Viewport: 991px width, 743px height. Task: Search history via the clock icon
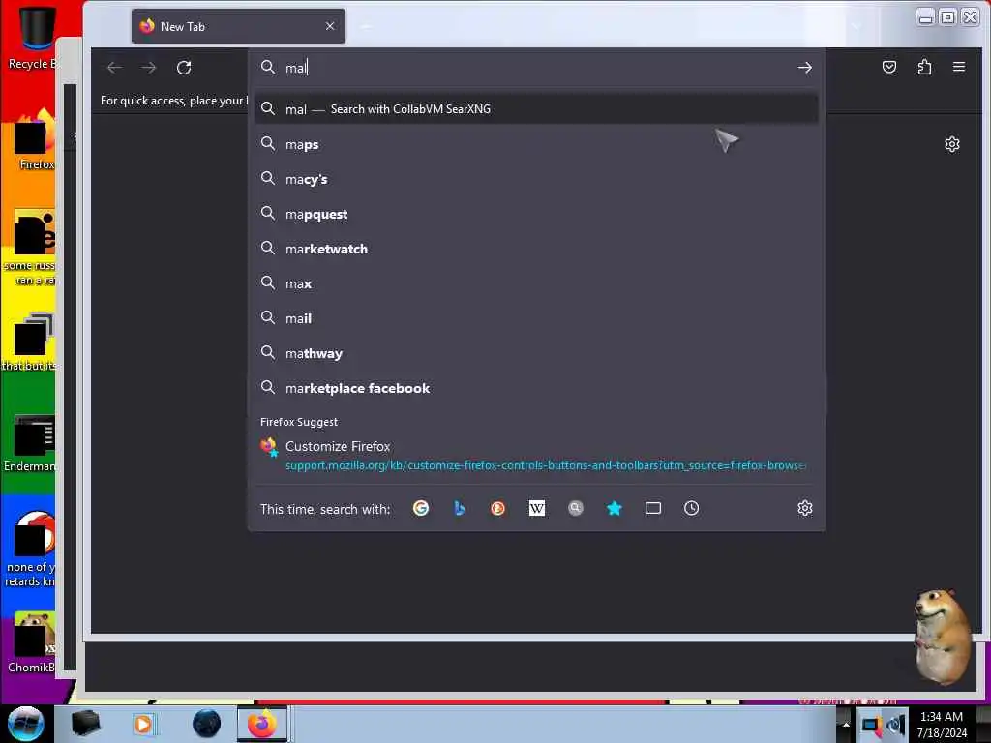(691, 508)
